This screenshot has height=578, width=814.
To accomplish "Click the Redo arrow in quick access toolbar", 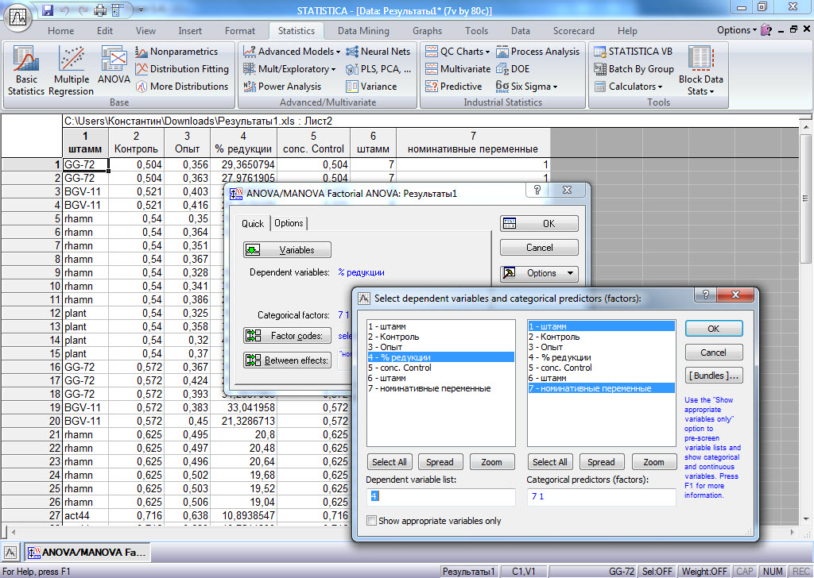I will tap(83, 10).
